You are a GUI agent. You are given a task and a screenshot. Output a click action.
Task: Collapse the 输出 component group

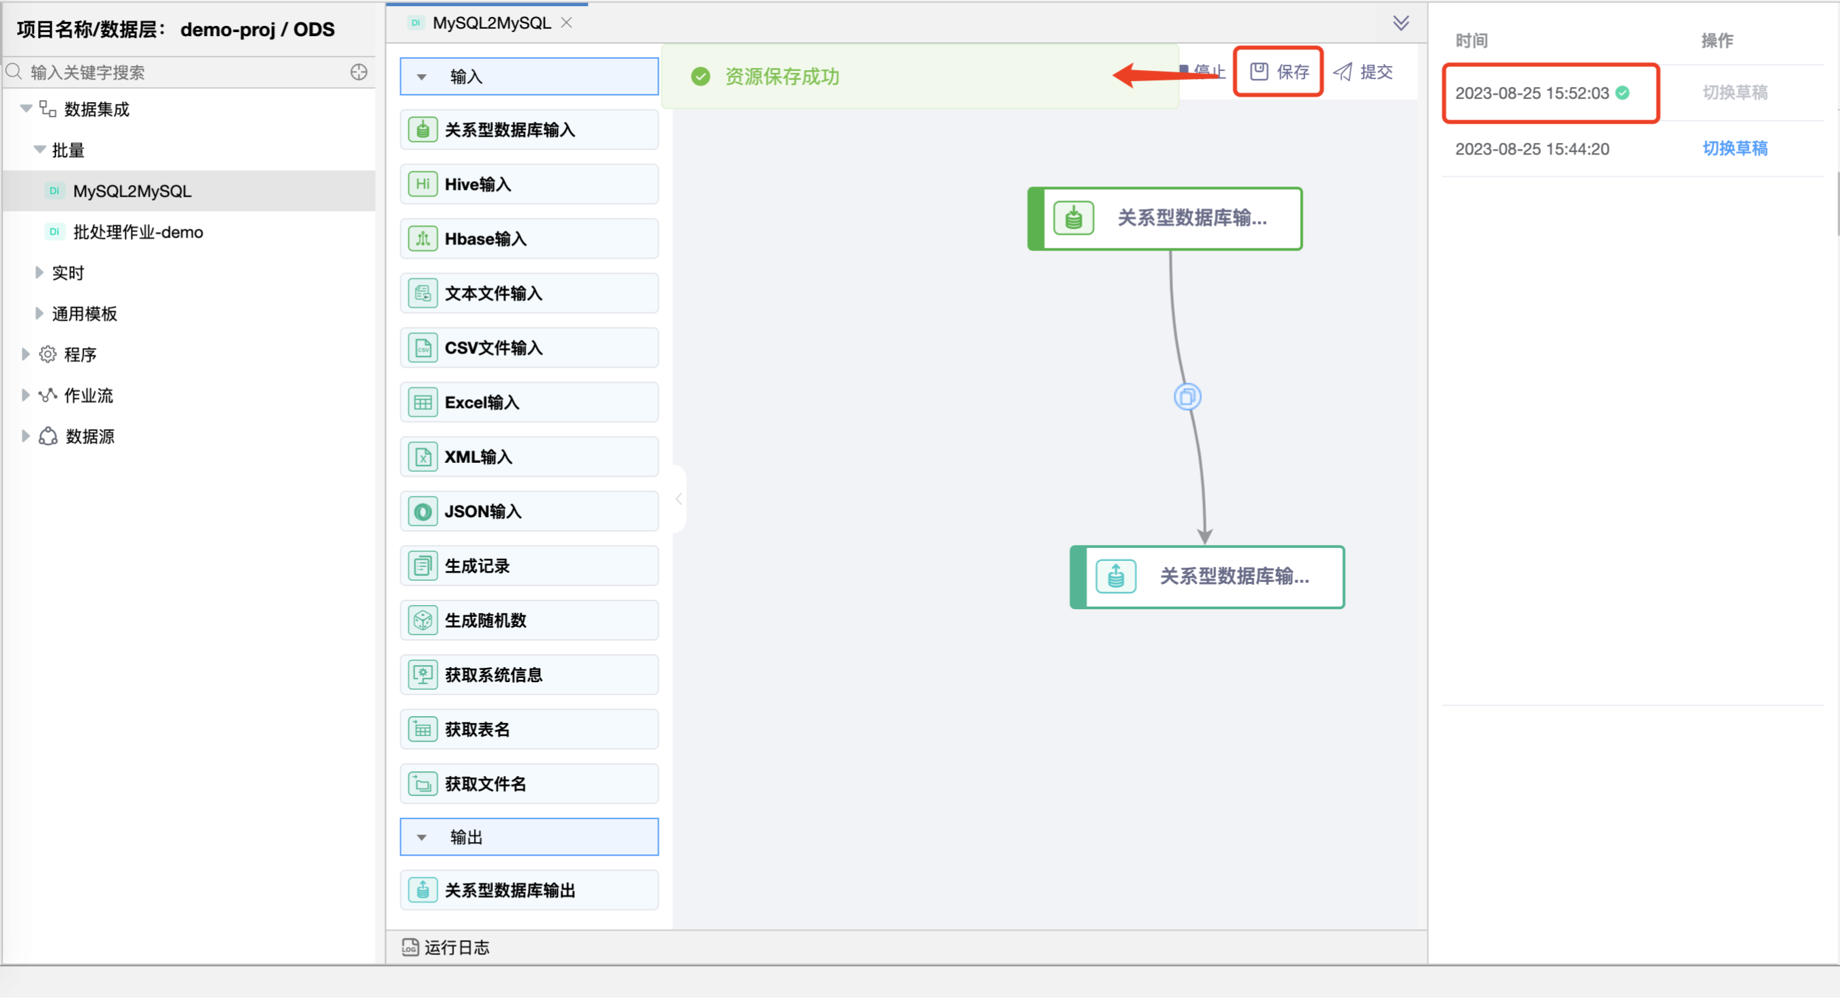(x=422, y=837)
